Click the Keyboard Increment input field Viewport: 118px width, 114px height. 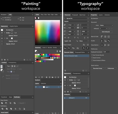tap(106, 52)
